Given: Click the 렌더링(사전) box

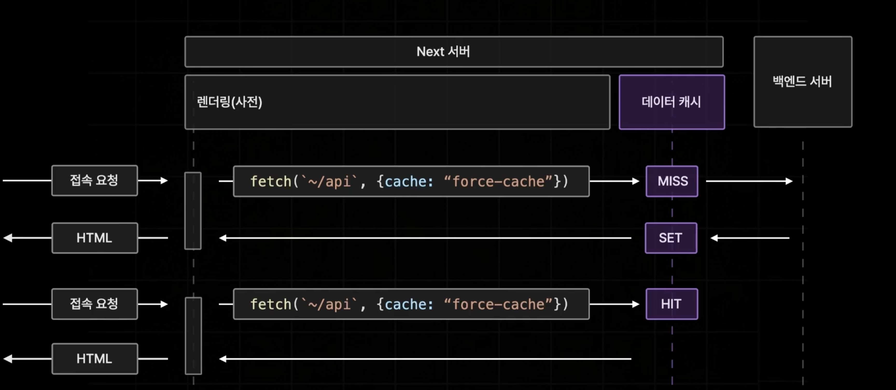Looking at the screenshot, I should (x=397, y=102).
